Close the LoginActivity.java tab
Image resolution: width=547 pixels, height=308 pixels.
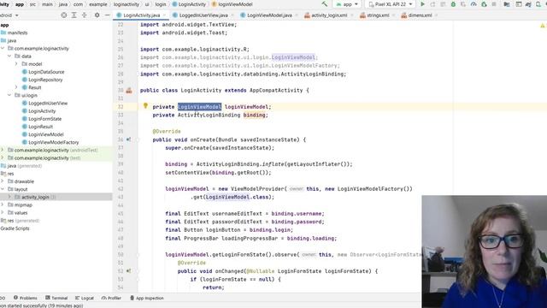pos(164,15)
